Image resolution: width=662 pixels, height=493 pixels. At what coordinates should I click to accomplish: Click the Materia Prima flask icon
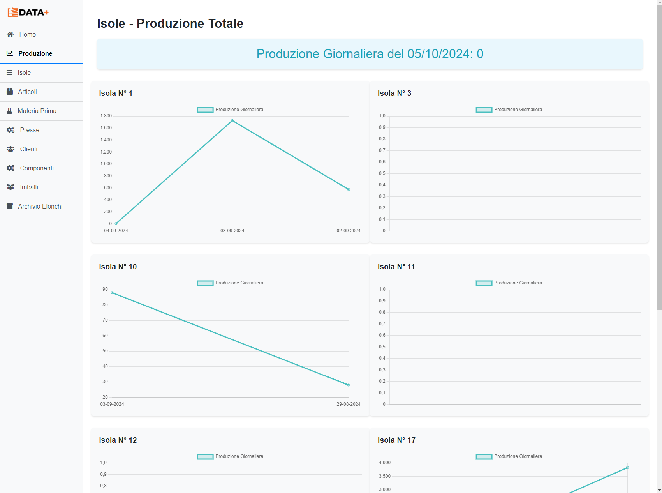pyautogui.click(x=9, y=111)
